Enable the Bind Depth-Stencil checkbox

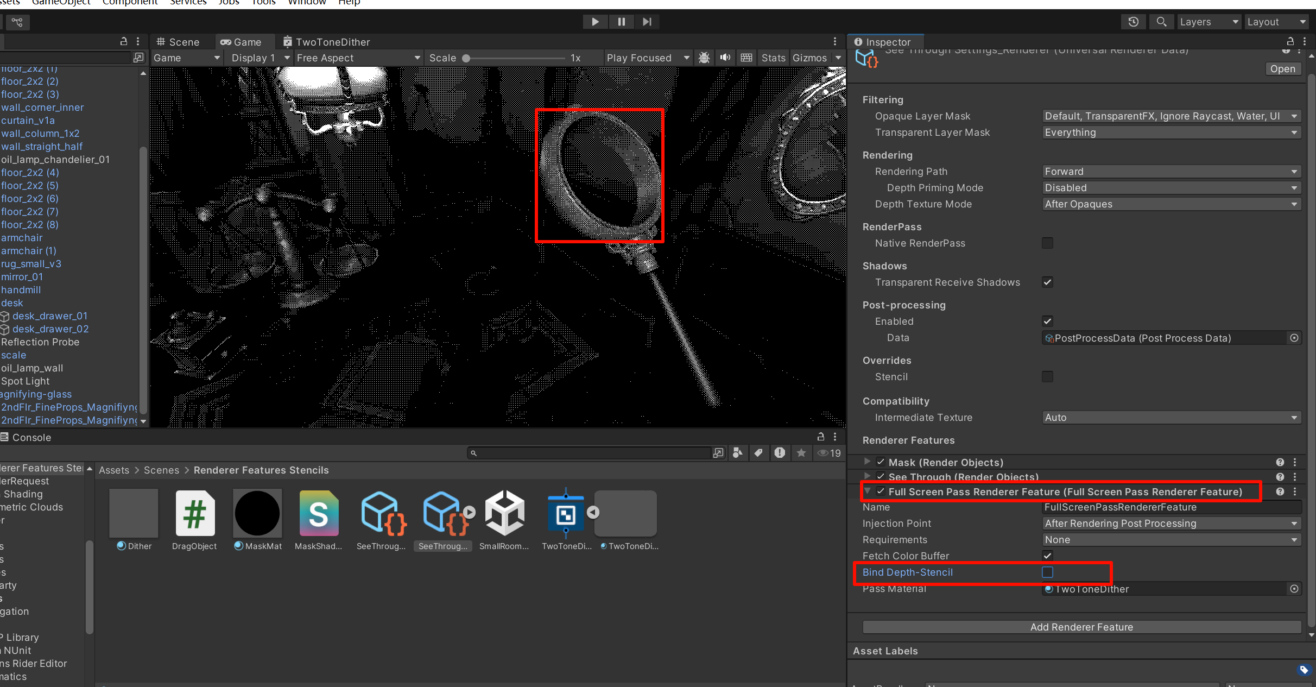pyautogui.click(x=1047, y=572)
